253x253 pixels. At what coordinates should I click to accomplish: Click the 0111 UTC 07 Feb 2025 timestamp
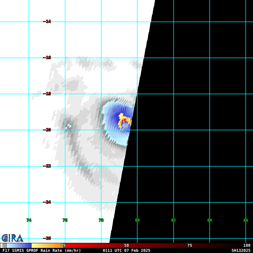click(x=126, y=250)
